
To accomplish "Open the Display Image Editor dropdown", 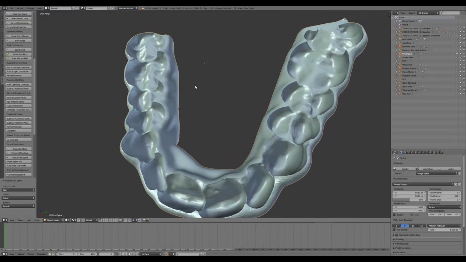I will (437, 174).
